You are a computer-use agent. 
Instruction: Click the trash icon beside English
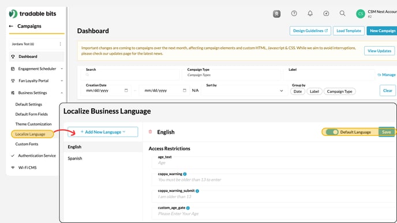[150, 132]
